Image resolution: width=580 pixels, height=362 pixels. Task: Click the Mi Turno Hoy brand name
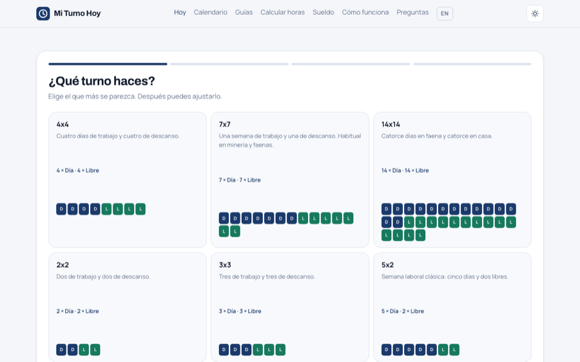77,14
